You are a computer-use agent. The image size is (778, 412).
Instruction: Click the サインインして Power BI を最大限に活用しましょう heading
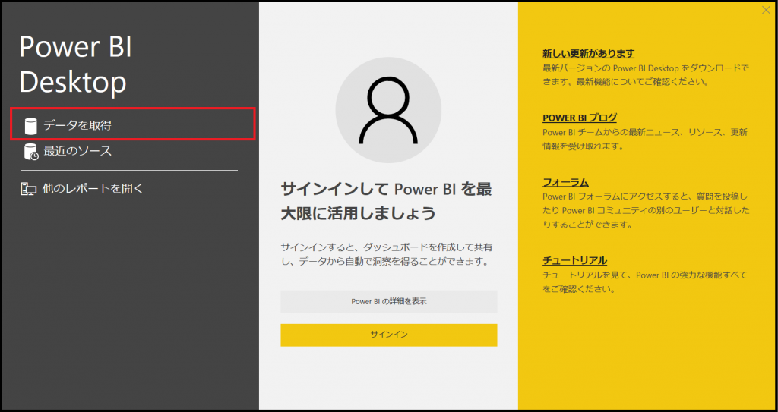tap(386, 201)
